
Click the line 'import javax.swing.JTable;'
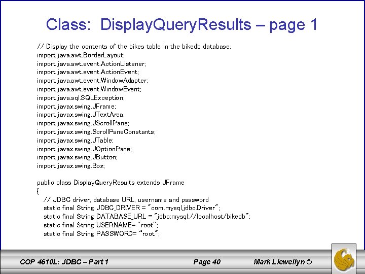point(75,140)
